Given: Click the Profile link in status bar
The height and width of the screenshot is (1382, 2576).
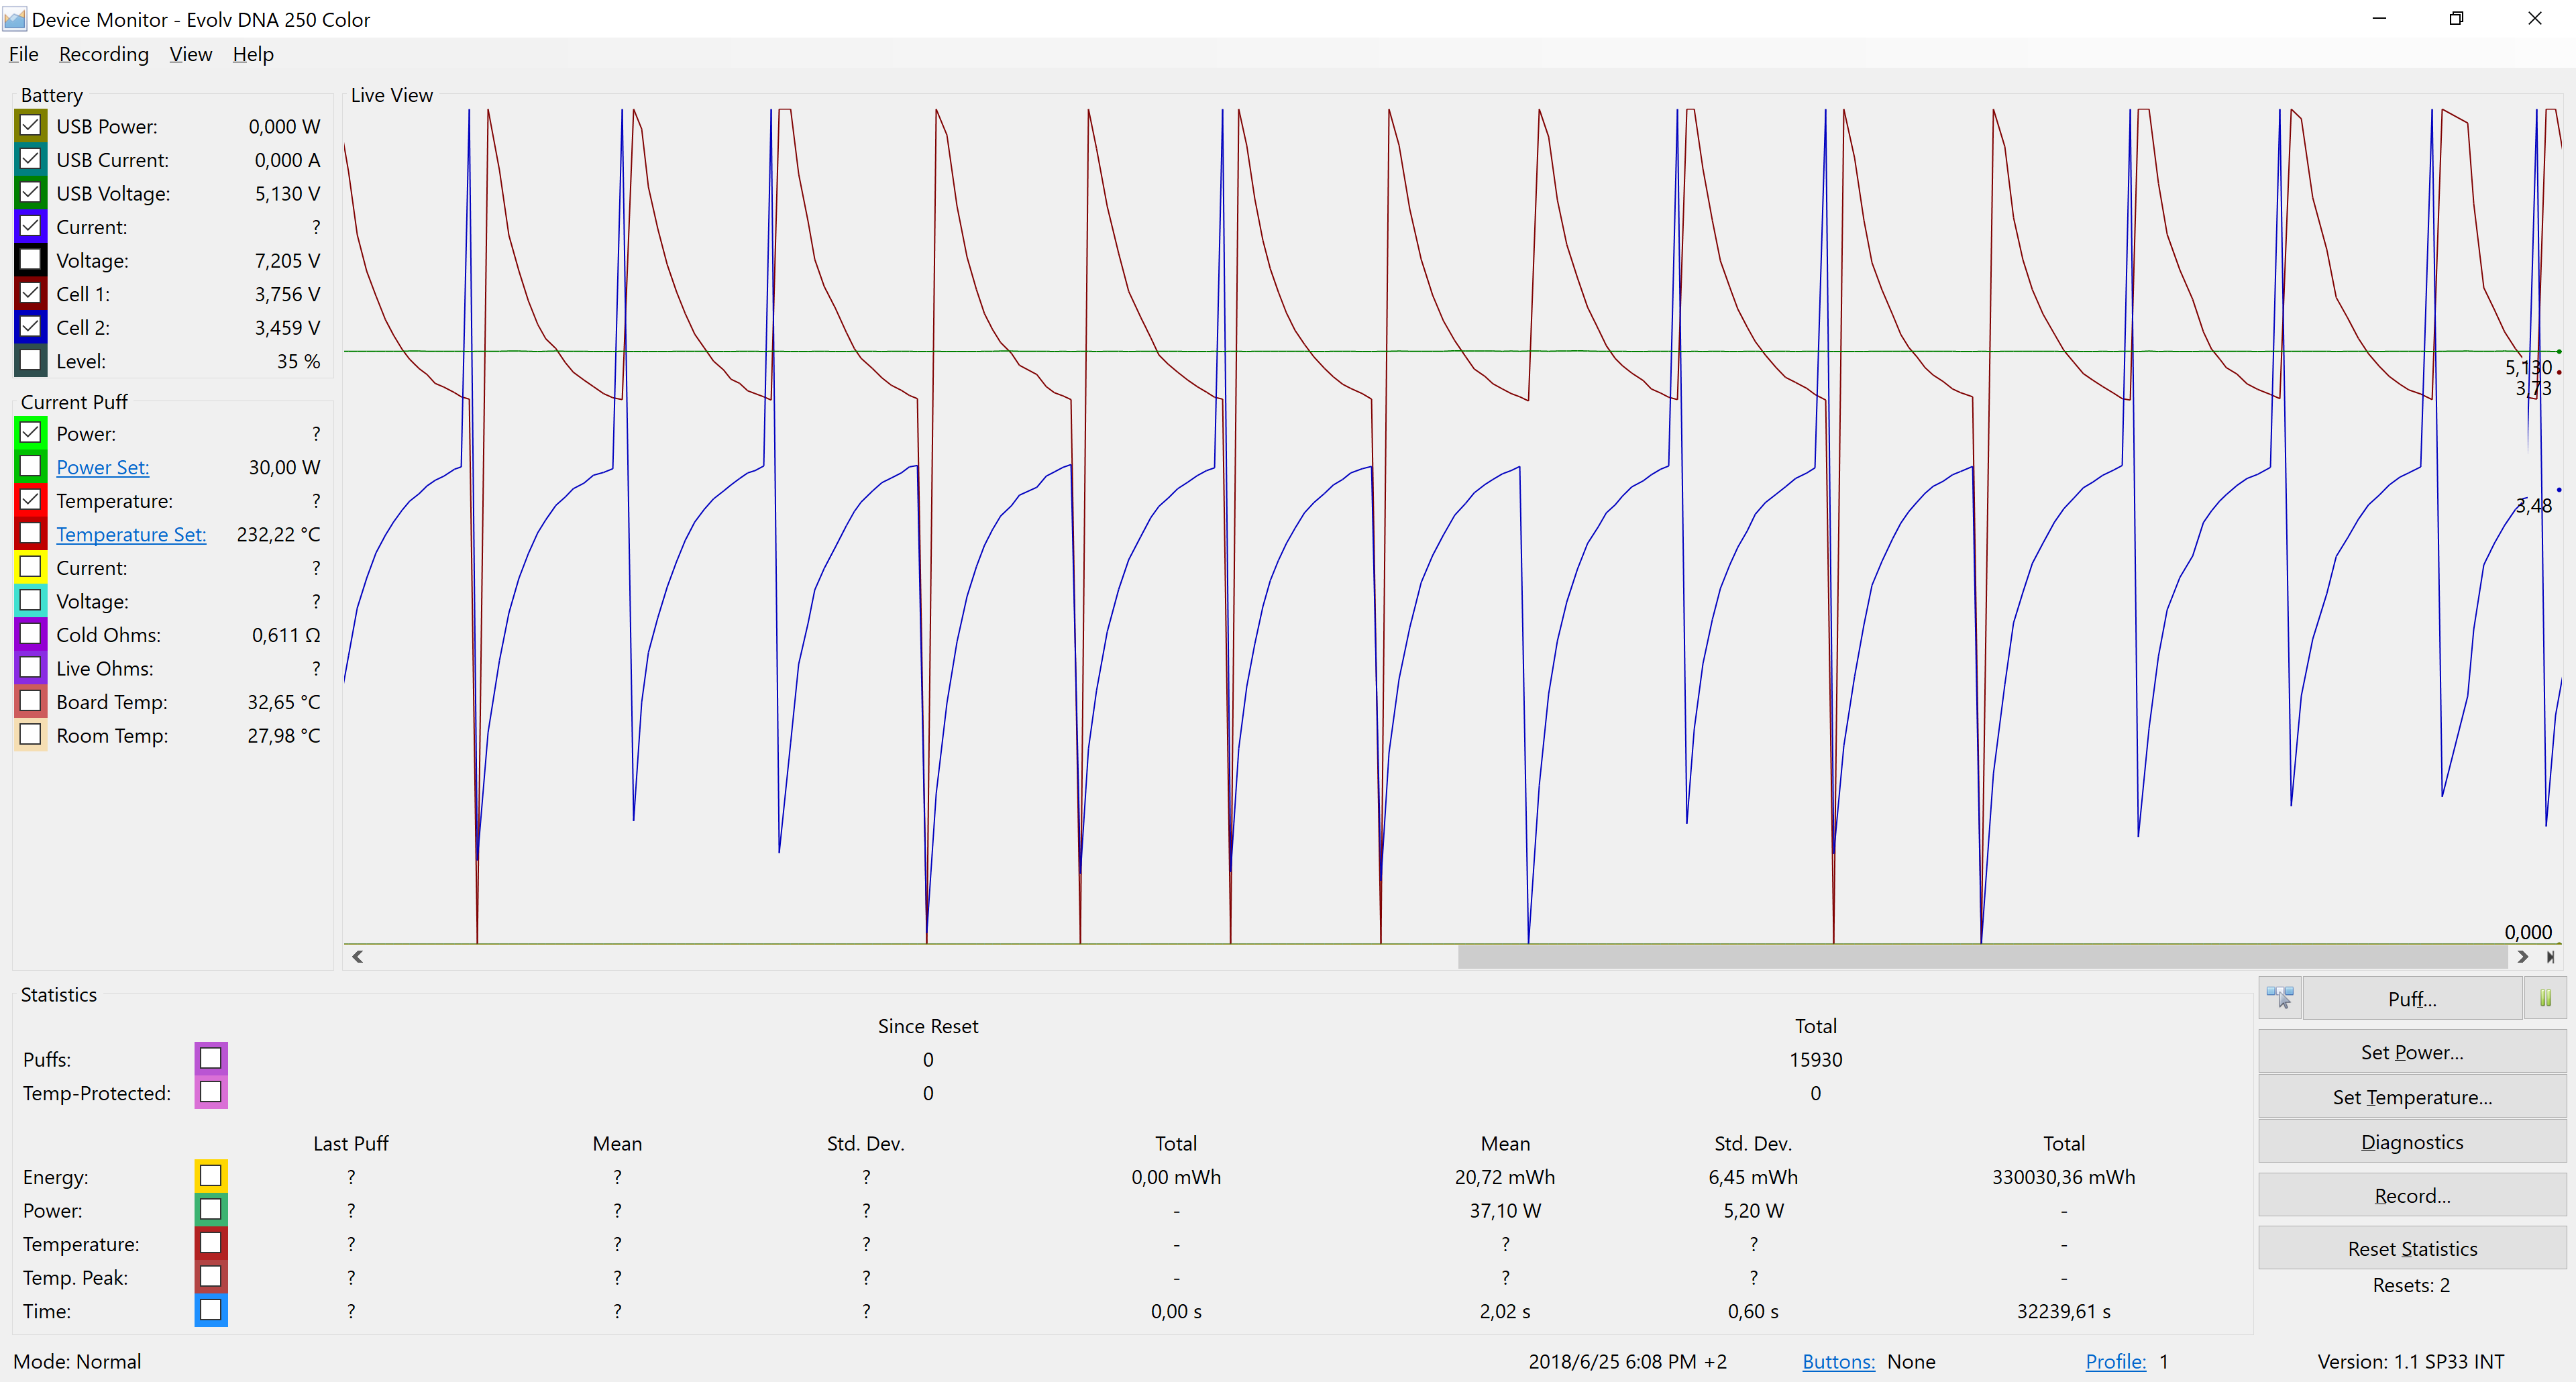Looking at the screenshot, I should 2115,1361.
